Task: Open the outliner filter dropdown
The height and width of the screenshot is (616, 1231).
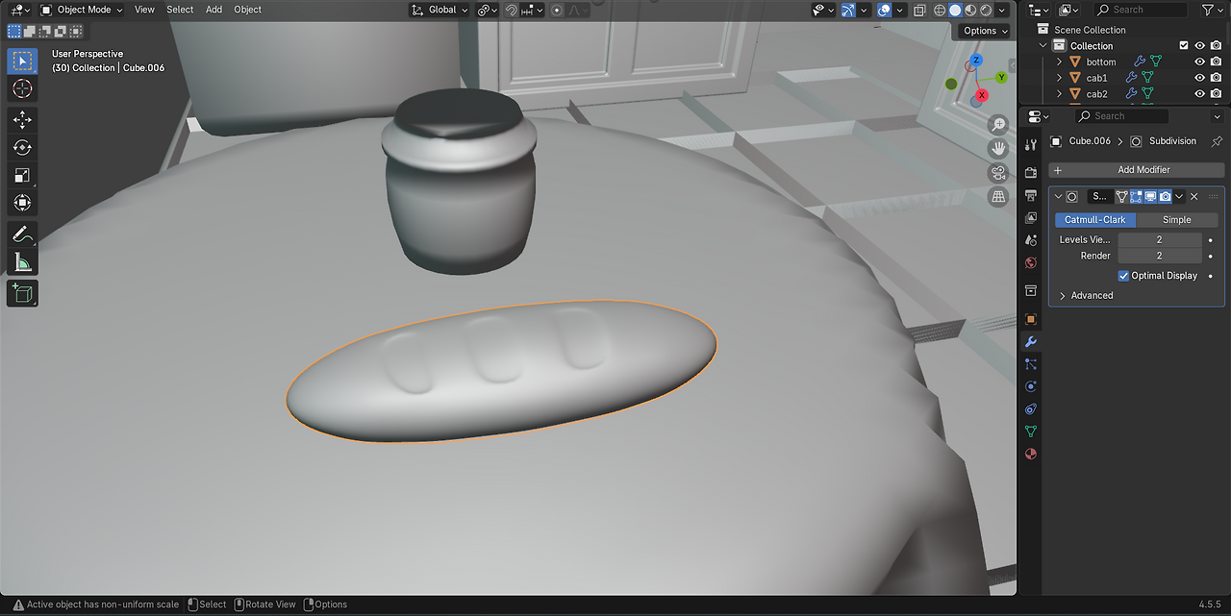Action: pyautogui.click(x=1211, y=10)
